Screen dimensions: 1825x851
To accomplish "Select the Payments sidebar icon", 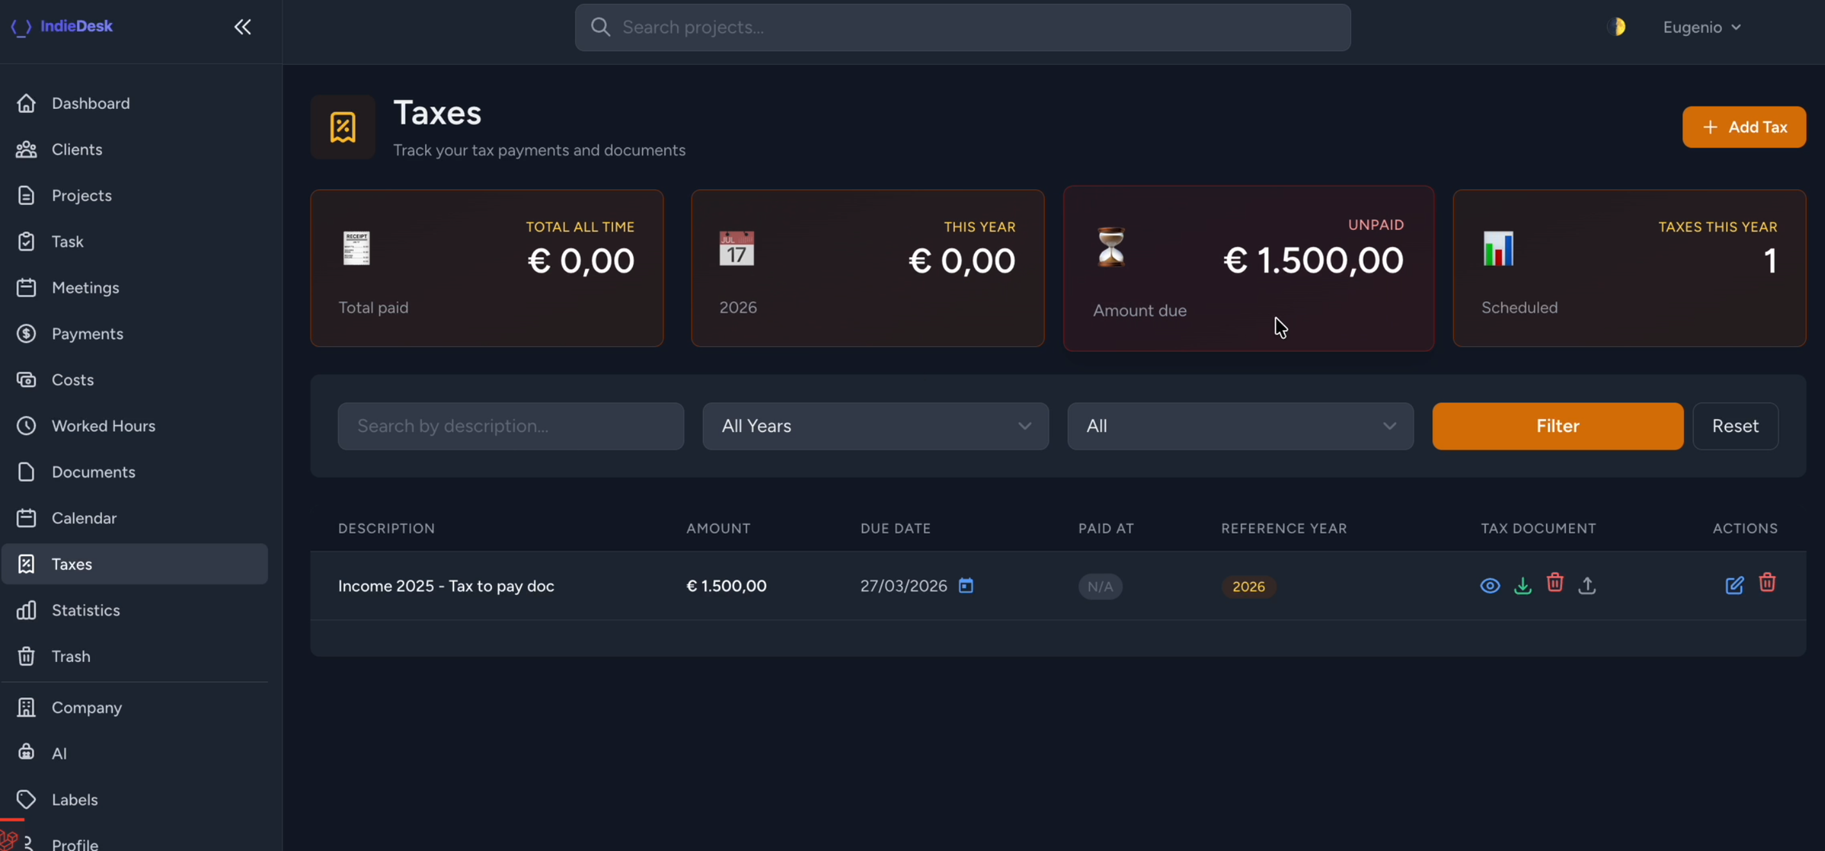I will point(26,333).
